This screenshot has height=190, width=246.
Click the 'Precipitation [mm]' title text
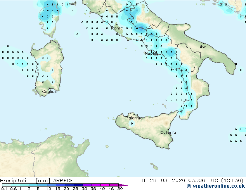click(25, 181)
